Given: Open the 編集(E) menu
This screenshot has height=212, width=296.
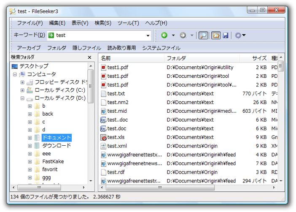Looking at the screenshot, I should tap(57, 23).
